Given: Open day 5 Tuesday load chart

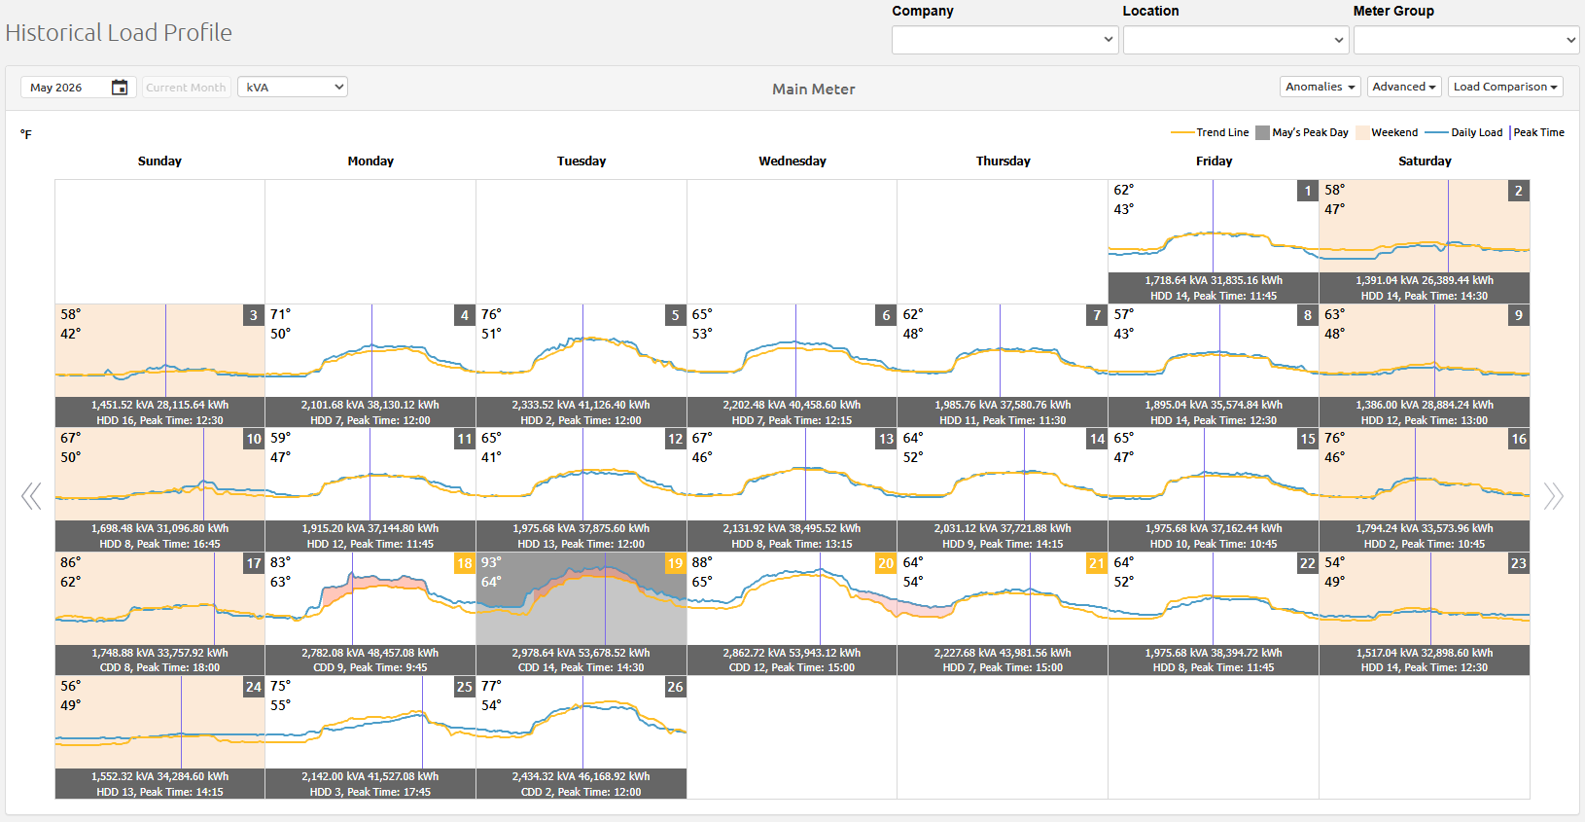Looking at the screenshot, I should pos(581,351).
